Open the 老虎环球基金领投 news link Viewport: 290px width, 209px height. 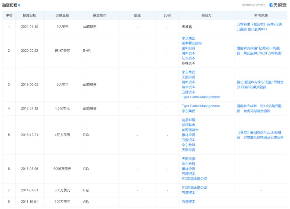coord(259,108)
